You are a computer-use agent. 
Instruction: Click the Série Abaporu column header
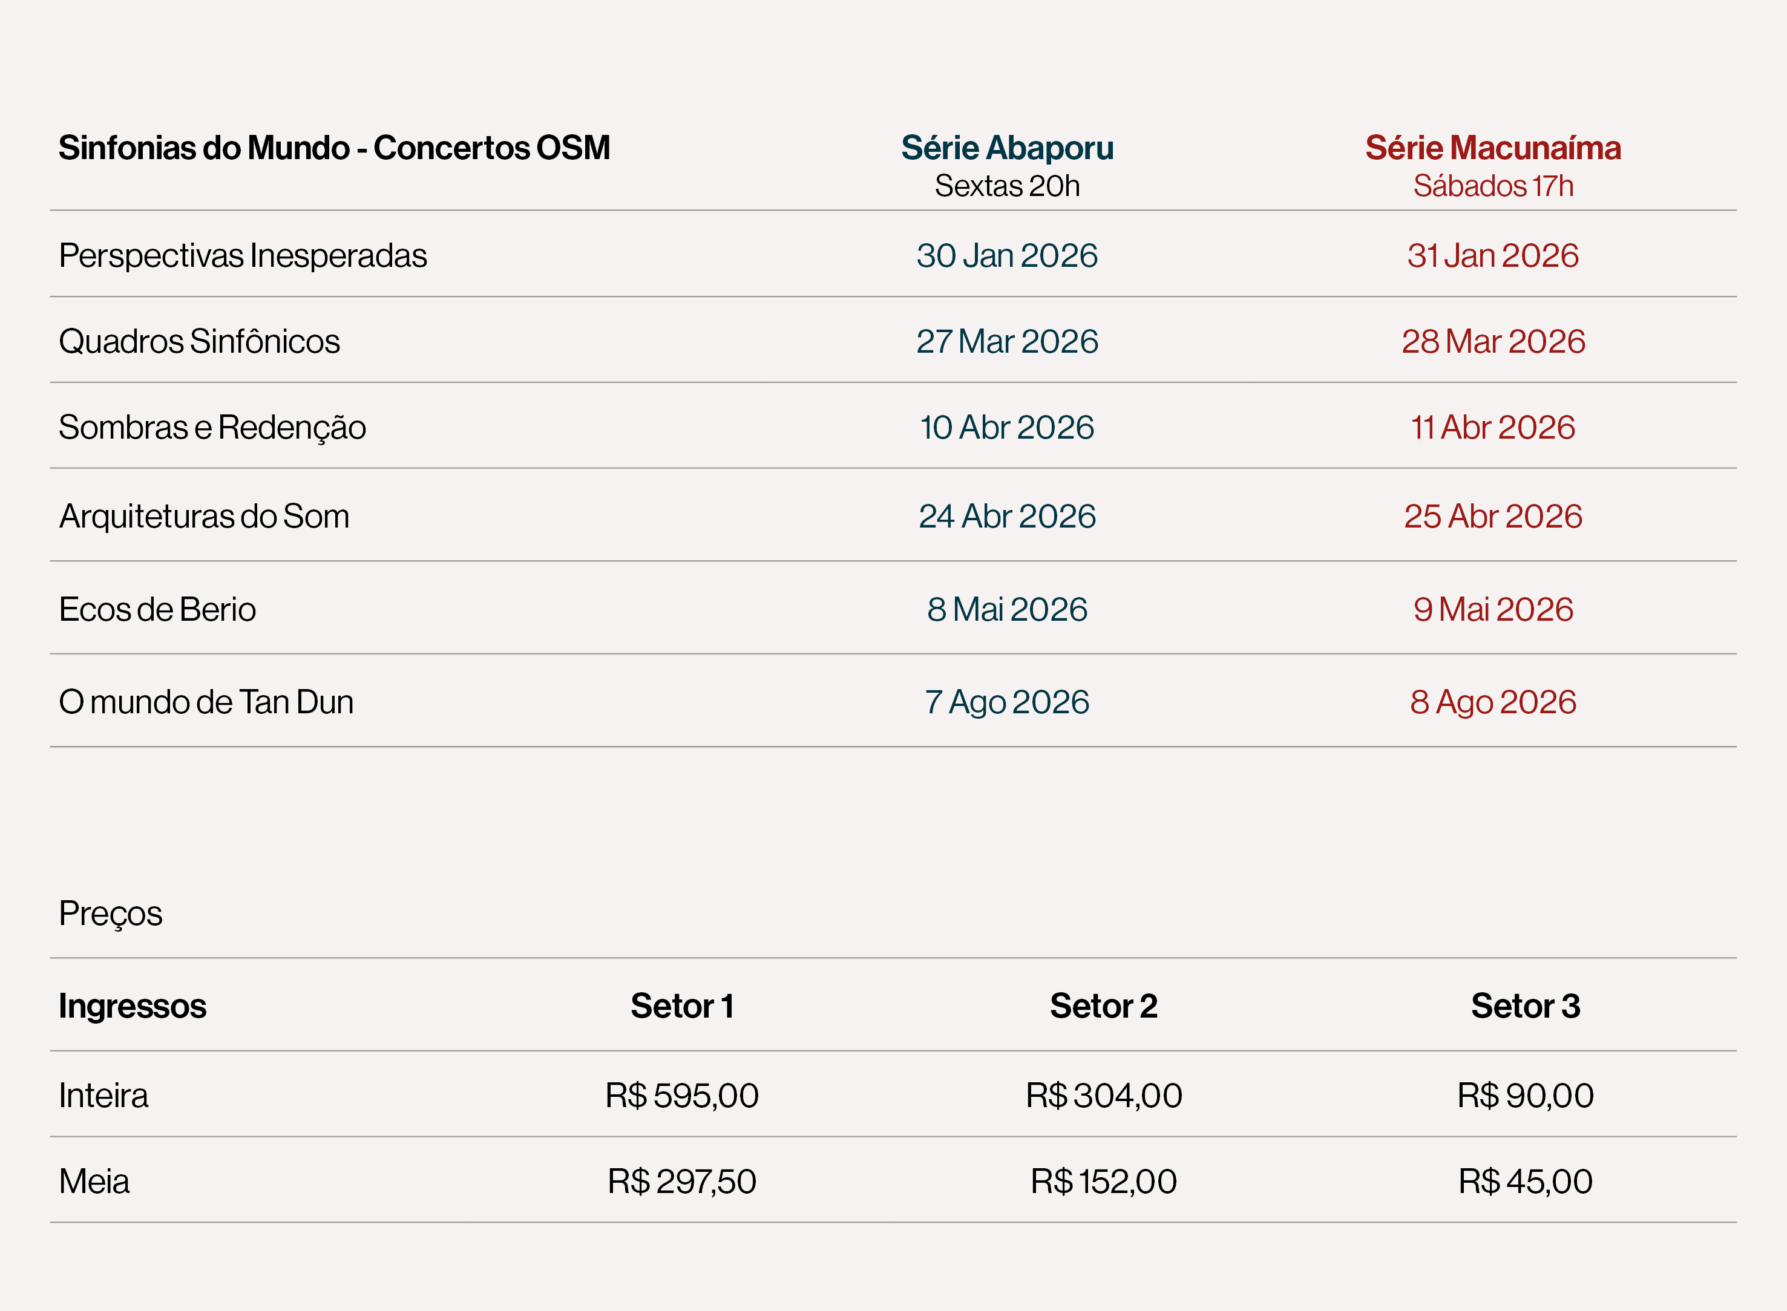[x=1006, y=148]
